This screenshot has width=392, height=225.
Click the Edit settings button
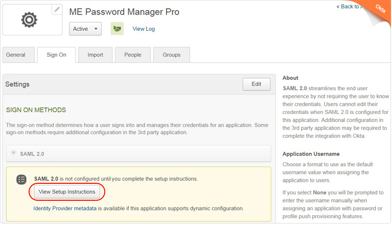[256, 84]
